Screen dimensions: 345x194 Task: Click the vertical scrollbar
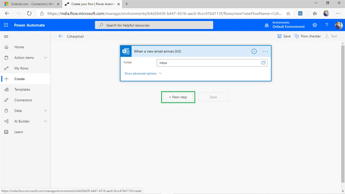coord(343,114)
